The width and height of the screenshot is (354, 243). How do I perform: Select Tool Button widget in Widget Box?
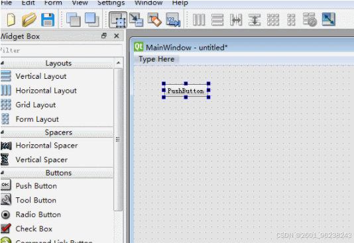(x=56, y=200)
